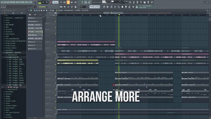Toggle the Browser view icon
The height and width of the screenshot is (119, 211).
click(119, 7)
